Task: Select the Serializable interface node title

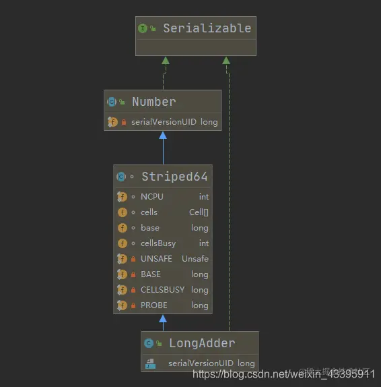Action: tap(207, 28)
